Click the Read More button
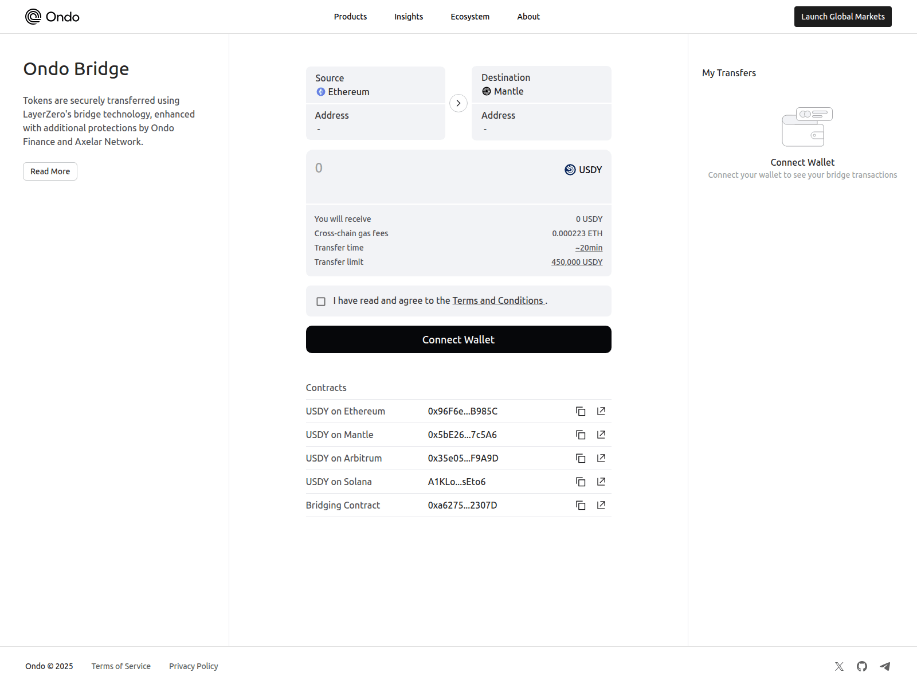Viewport: 917px width, 688px height. (50, 171)
